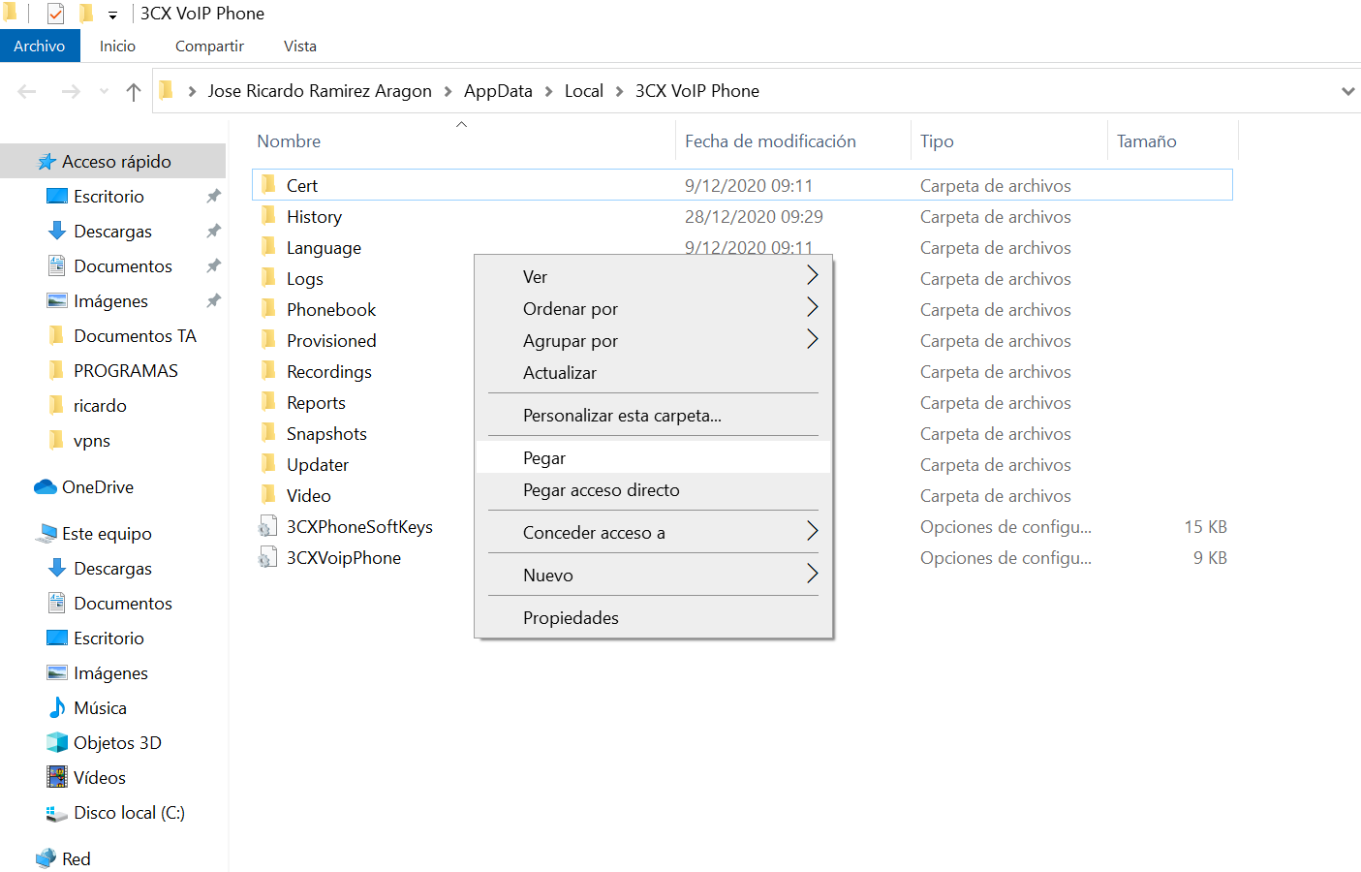
Task: Click the New folder icon in title bar
Action: (86, 14)
